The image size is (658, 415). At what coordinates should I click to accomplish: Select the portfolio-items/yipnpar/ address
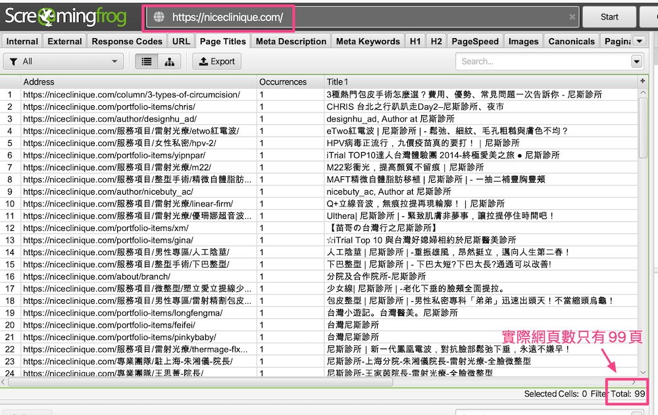coord(114,156)
